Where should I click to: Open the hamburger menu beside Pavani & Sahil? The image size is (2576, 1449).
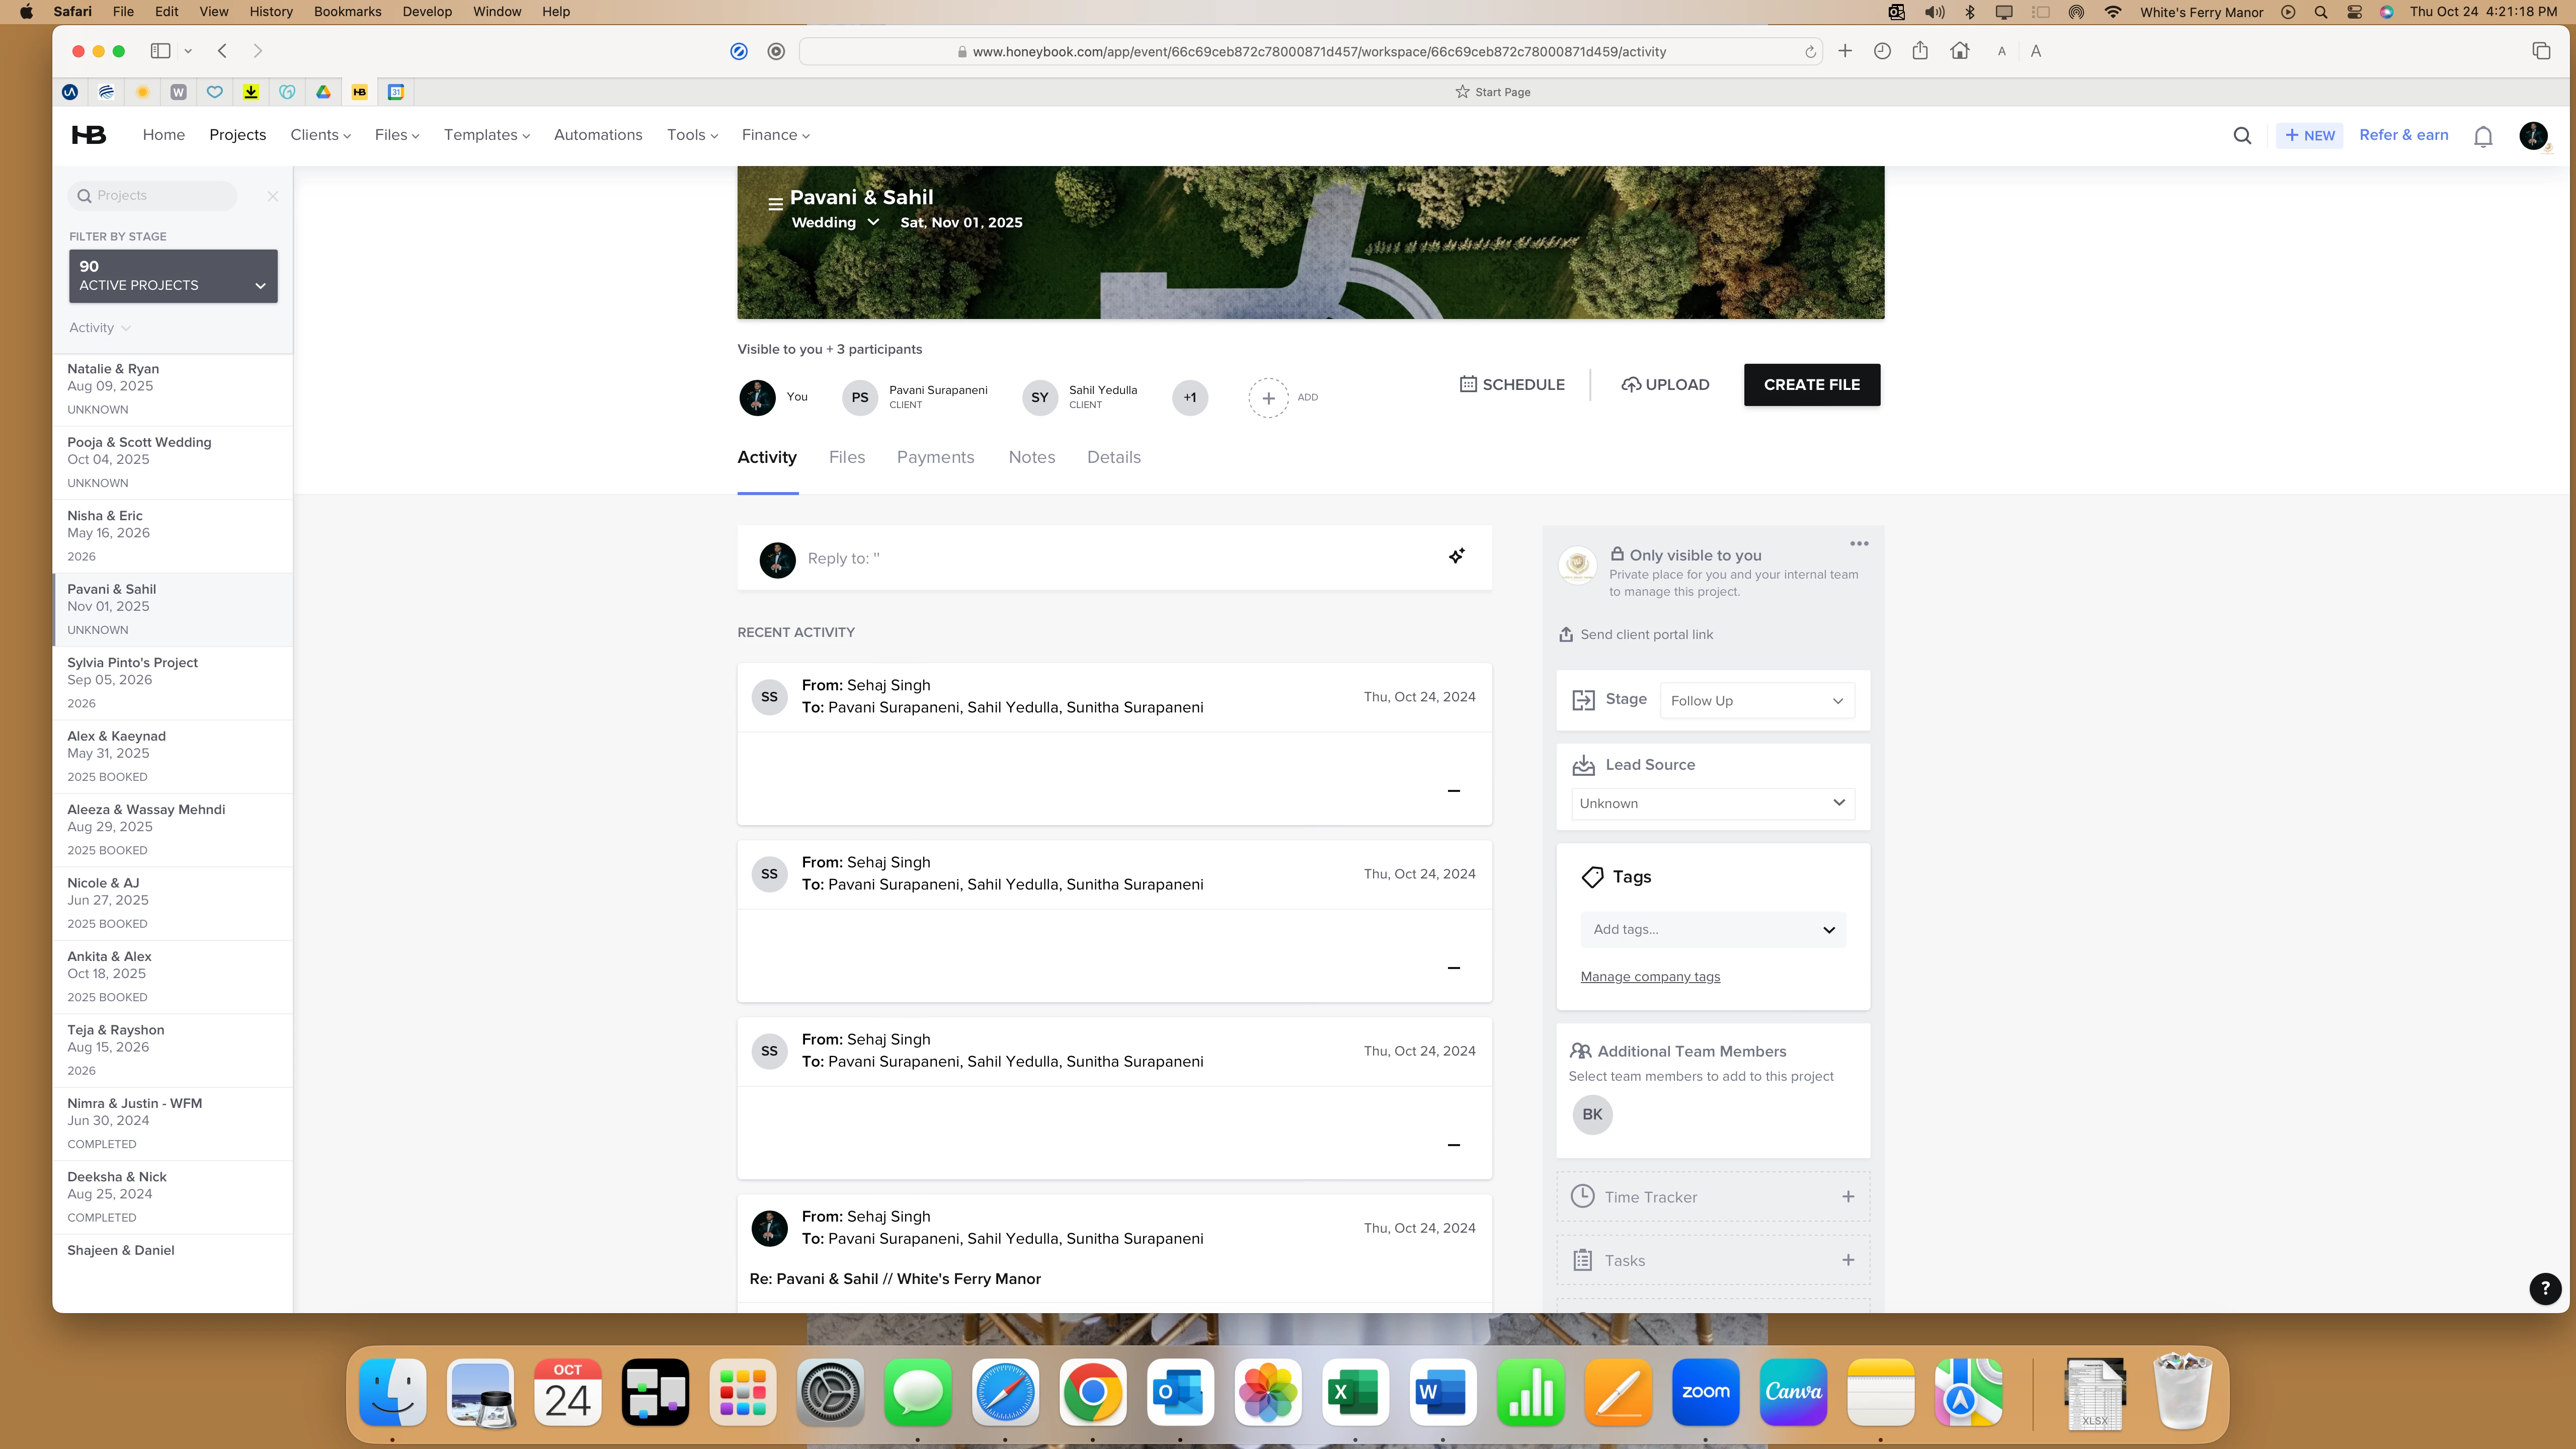775,205
